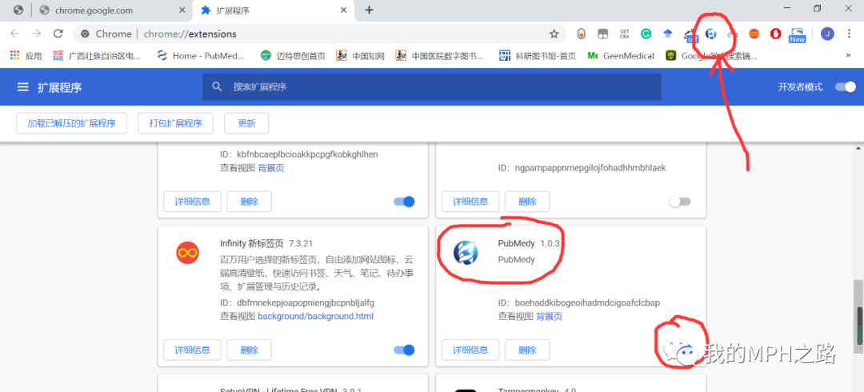Toggle off extension with ID kbfnbcaeplbcioakkpcpgfkobkghlhen

point(404,202)
